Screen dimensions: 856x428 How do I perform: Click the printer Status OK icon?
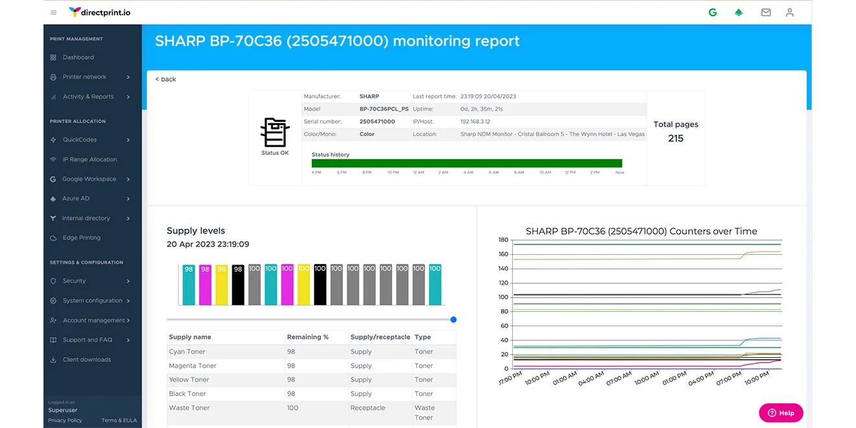point(275,132)
